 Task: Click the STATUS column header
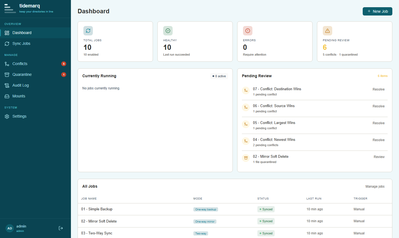[263, 199]
